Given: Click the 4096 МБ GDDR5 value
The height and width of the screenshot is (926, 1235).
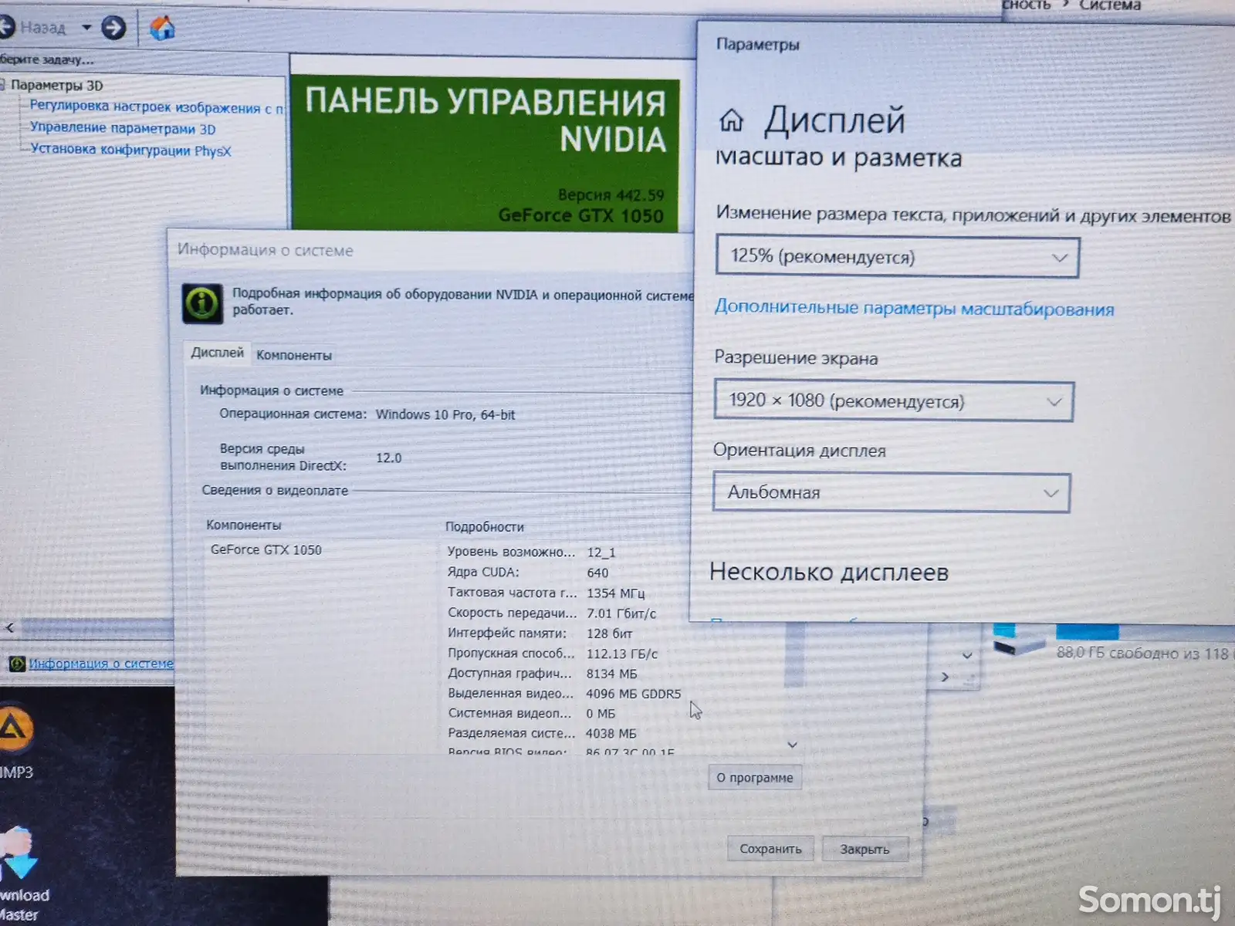Looking at the screenshot, I should [x=634, y=694].
